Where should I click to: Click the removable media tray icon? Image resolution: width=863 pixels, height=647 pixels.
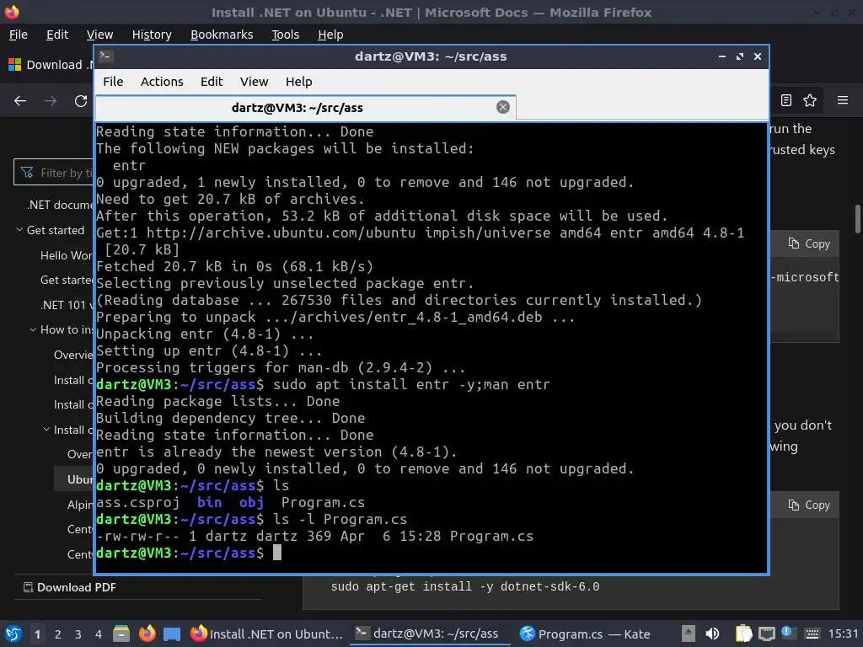688,634
